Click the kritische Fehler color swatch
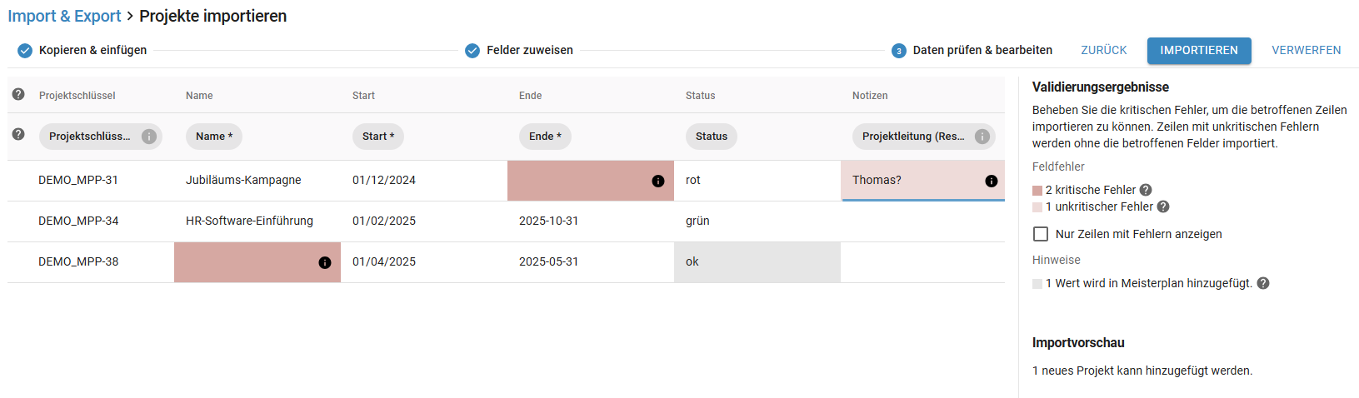Screen dimensions: 1359x398 pos(1037,191)
